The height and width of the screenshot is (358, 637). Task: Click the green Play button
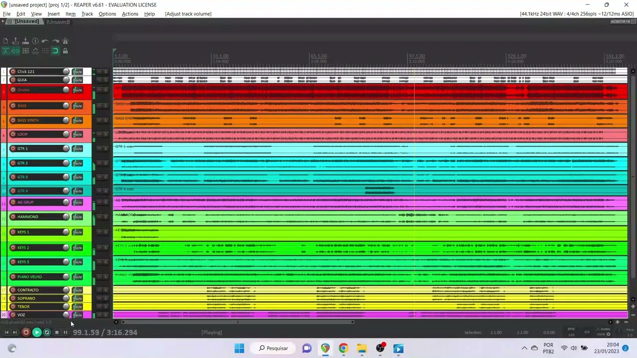click(x=37, y=332)
